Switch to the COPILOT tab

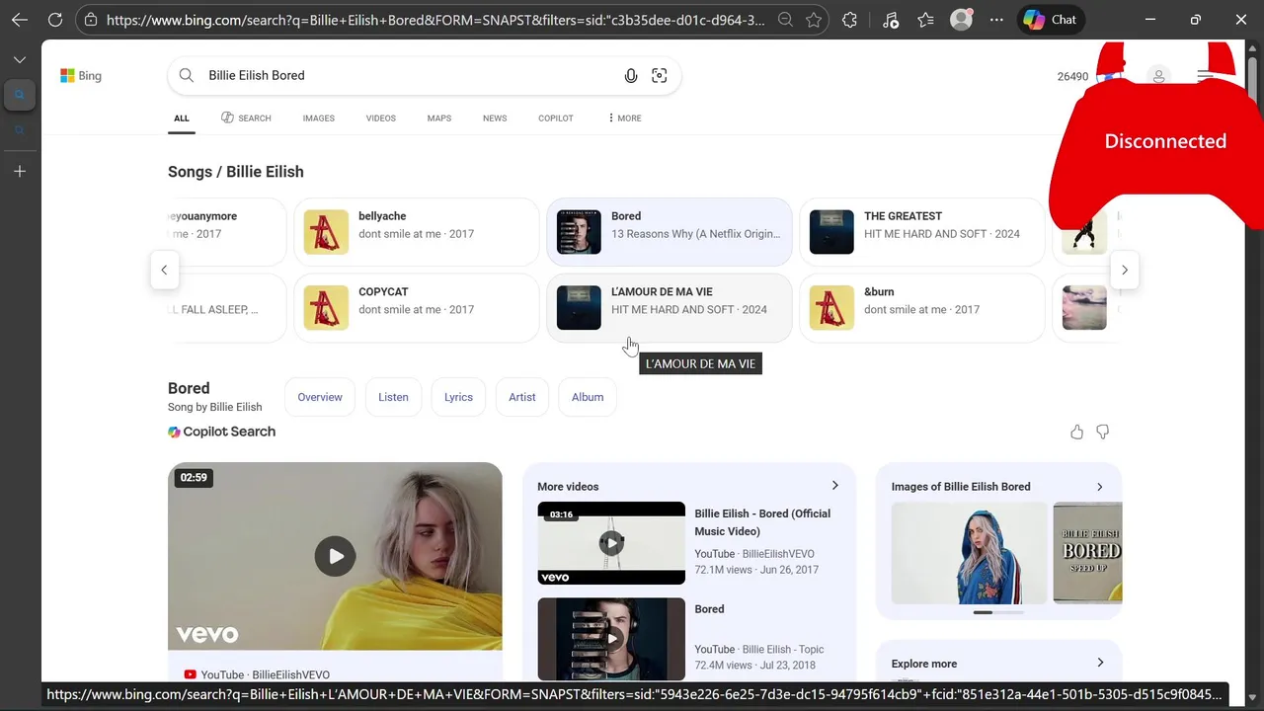(556, 118)
